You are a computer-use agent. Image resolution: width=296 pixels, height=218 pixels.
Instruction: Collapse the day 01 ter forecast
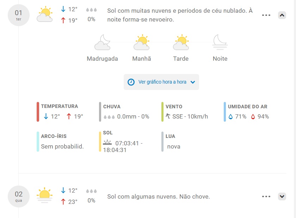coord(282,15)
